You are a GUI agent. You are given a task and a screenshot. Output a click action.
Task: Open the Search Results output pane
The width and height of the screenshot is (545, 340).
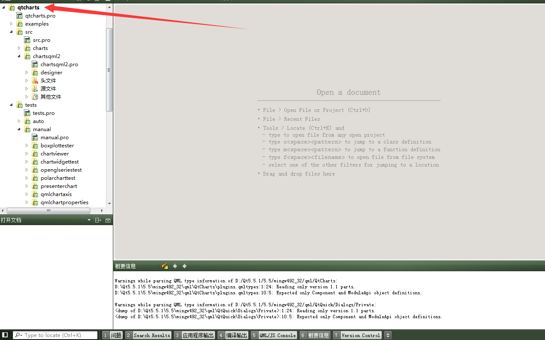coord(148,335)
